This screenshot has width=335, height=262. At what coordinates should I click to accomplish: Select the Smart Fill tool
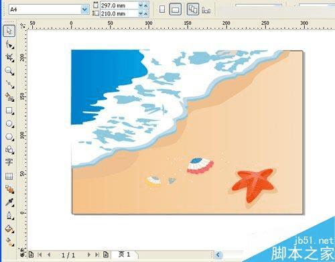[x=9, y=97]
